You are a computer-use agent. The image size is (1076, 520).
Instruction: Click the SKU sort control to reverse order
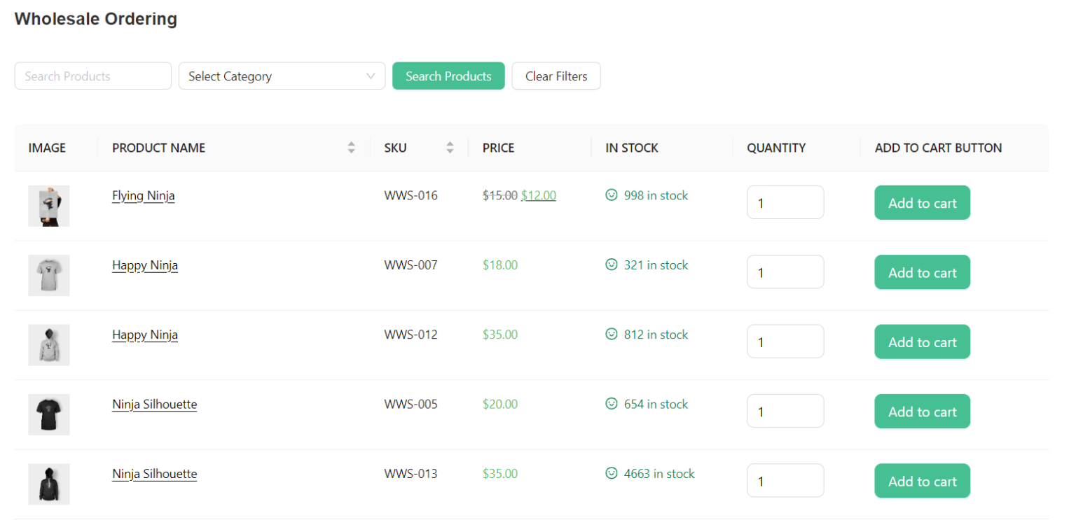(x=450, y=148)
